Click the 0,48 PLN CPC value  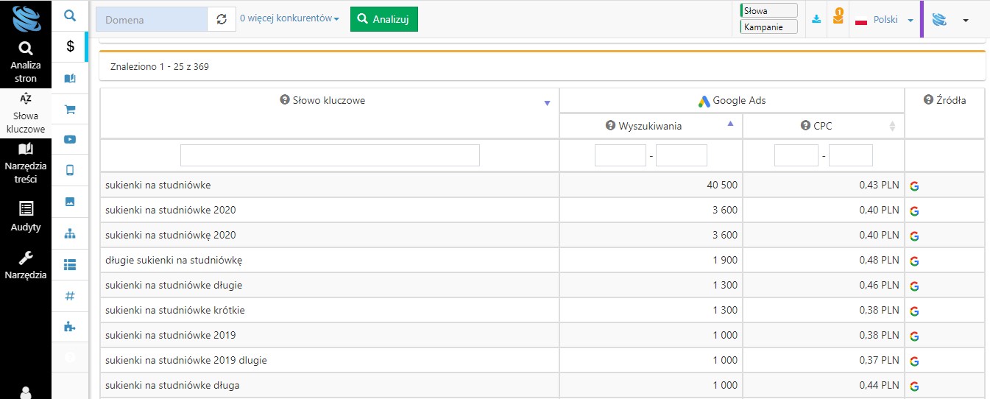pos(880,260)
